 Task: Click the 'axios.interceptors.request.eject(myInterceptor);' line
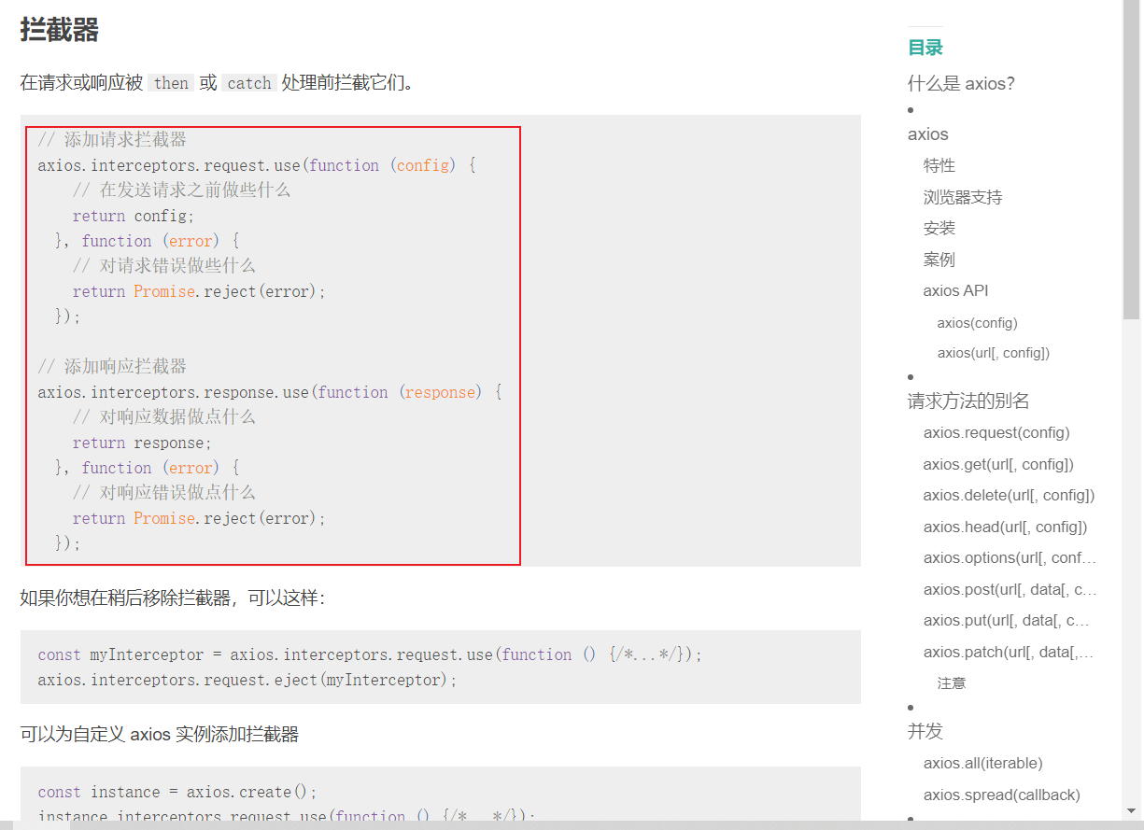(247, 680)
